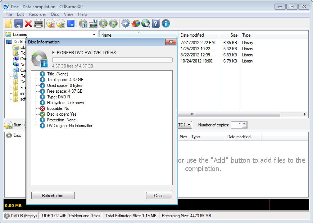Open settings with the gear toolbar icon
Viewport: 313px width, 223px height.
(x=126, y=23)
